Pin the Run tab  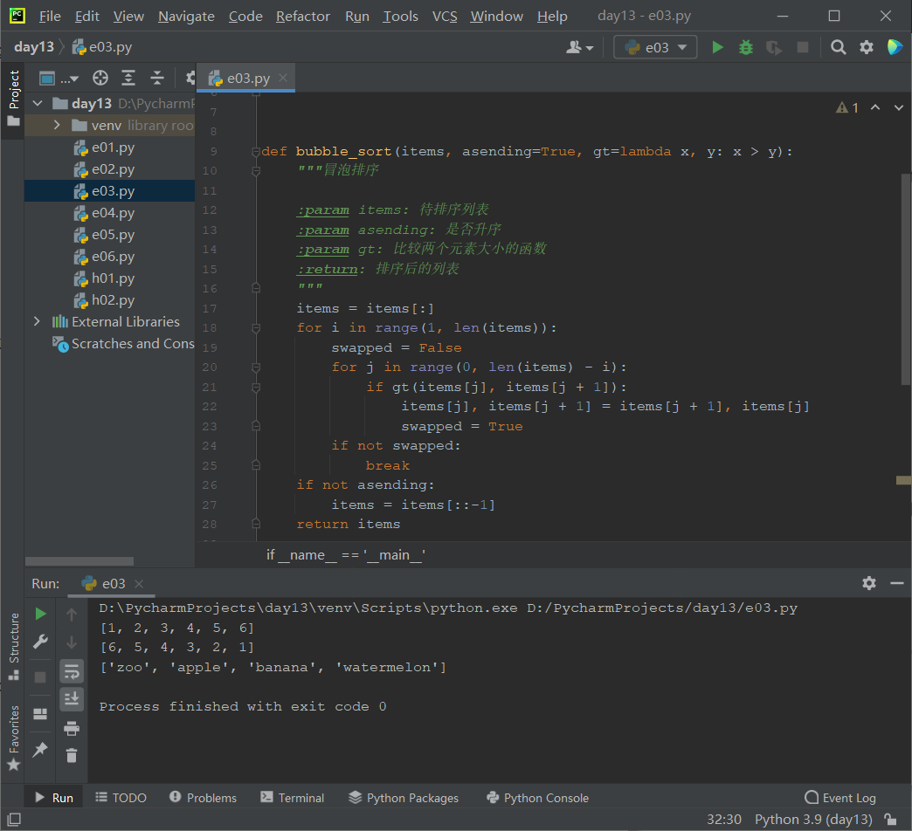tap(40, 750)
